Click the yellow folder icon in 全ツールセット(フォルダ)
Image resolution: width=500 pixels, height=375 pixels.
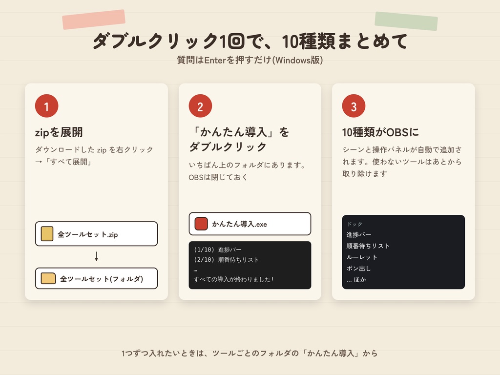48,278
